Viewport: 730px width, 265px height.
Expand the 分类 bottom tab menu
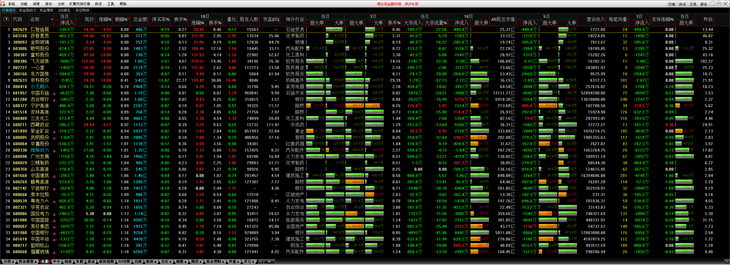9,262
